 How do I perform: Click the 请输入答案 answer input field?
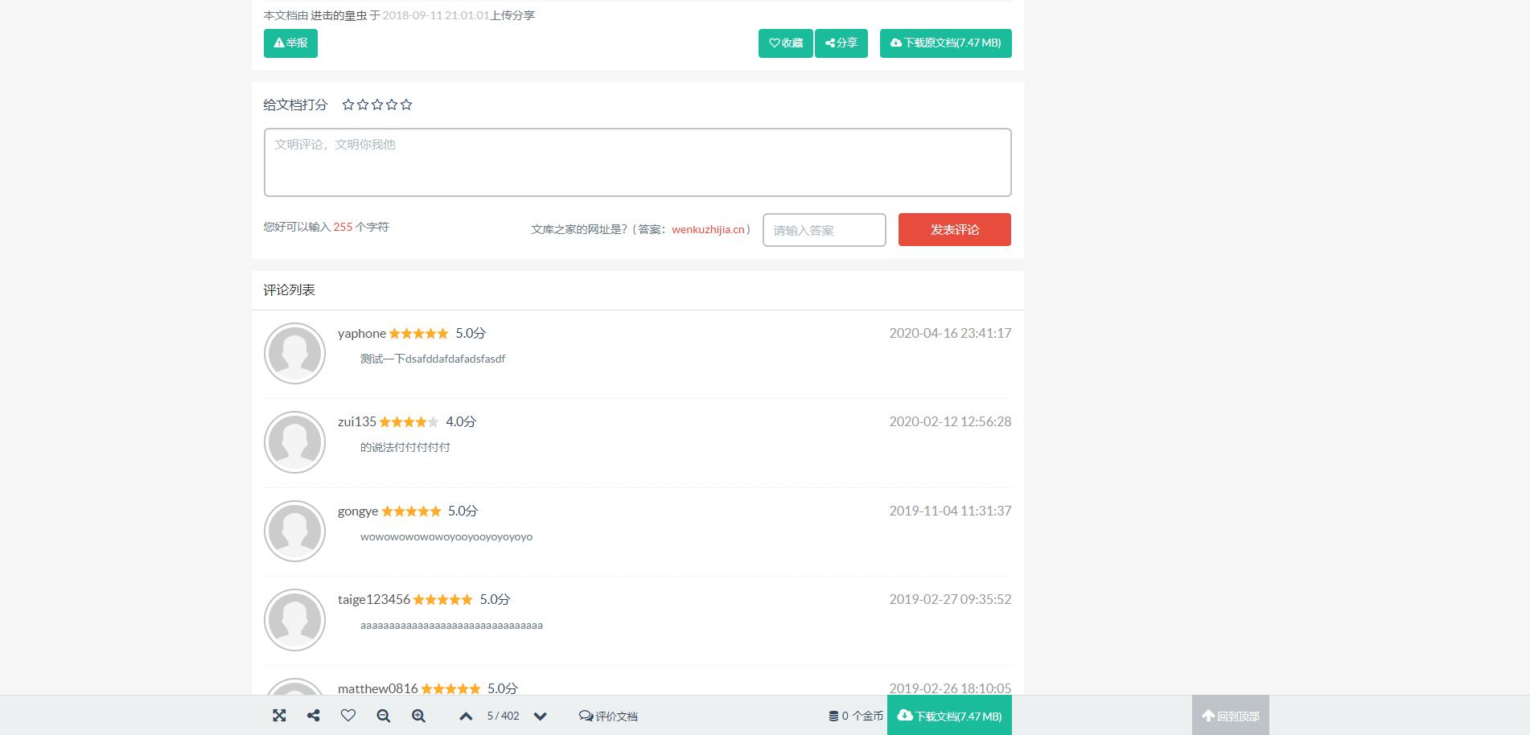point(824,230)
